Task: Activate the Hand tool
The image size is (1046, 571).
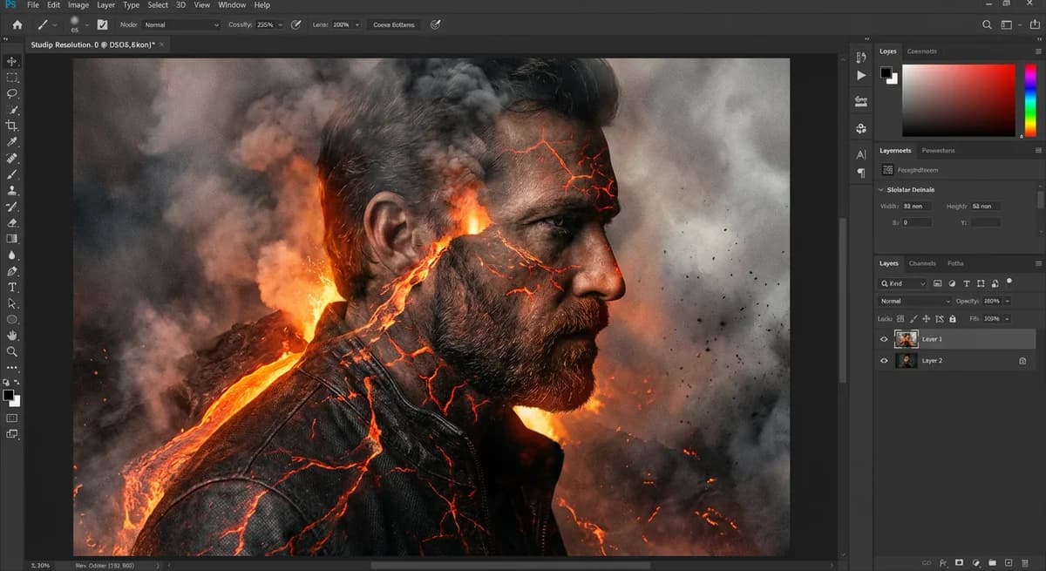Action: [x=12, y=335]
